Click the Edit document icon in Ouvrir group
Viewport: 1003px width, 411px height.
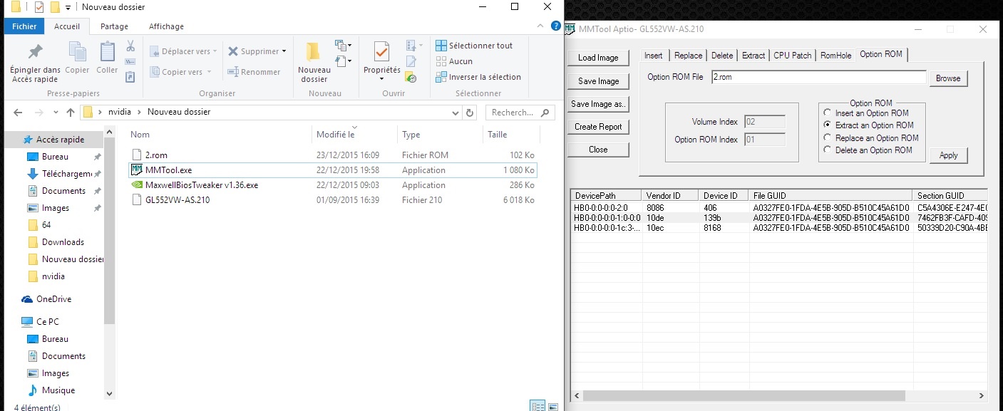411,61
